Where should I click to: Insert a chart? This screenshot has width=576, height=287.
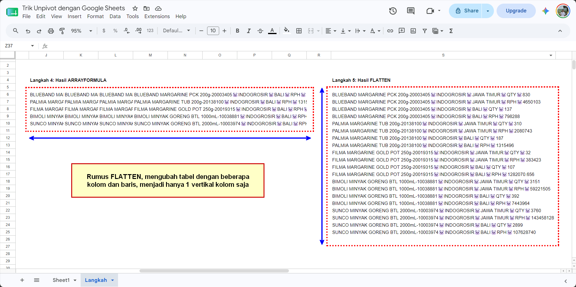[413, 31]
